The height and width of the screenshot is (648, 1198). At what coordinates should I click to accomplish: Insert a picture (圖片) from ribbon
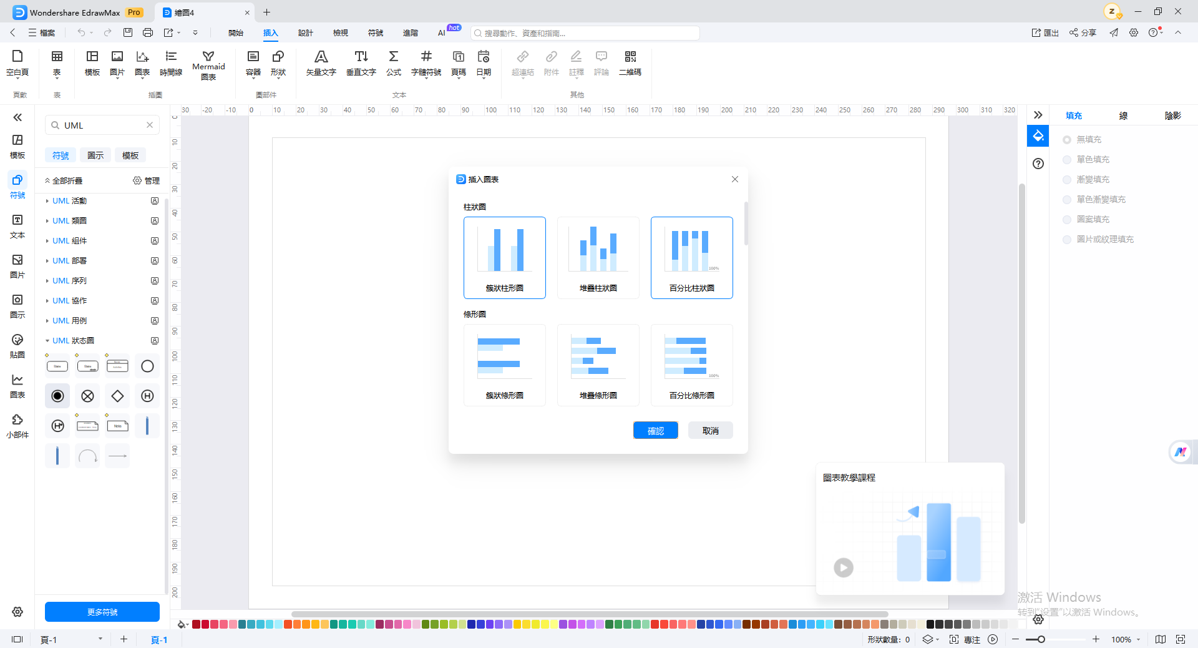[117, 63]
